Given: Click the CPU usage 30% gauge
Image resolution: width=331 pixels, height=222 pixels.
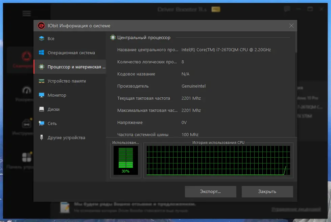Looking at the screenshot, I should click(125, 160).
